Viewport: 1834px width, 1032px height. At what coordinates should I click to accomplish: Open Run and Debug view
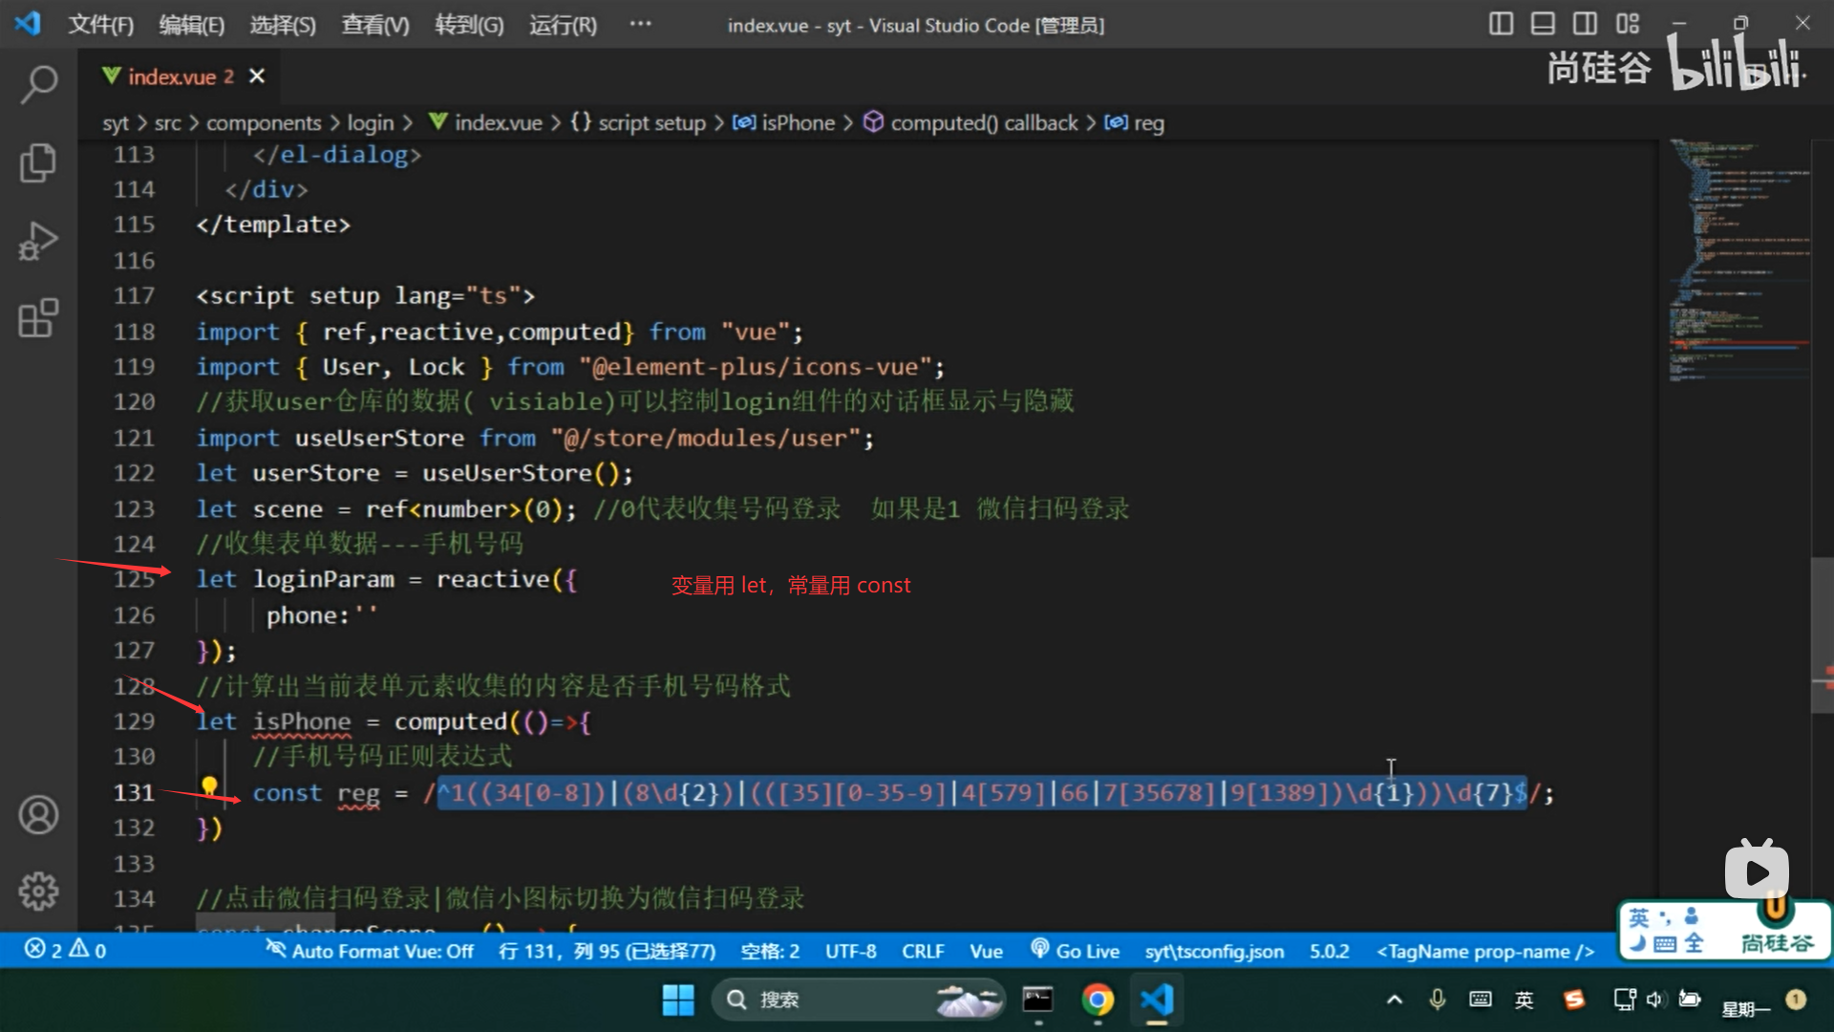coord(38,241)
